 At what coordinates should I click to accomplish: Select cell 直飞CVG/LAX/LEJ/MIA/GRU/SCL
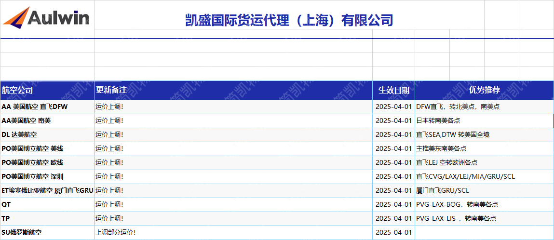485,177
